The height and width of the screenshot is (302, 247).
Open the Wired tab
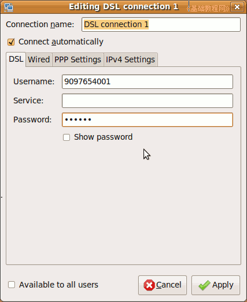39,59
